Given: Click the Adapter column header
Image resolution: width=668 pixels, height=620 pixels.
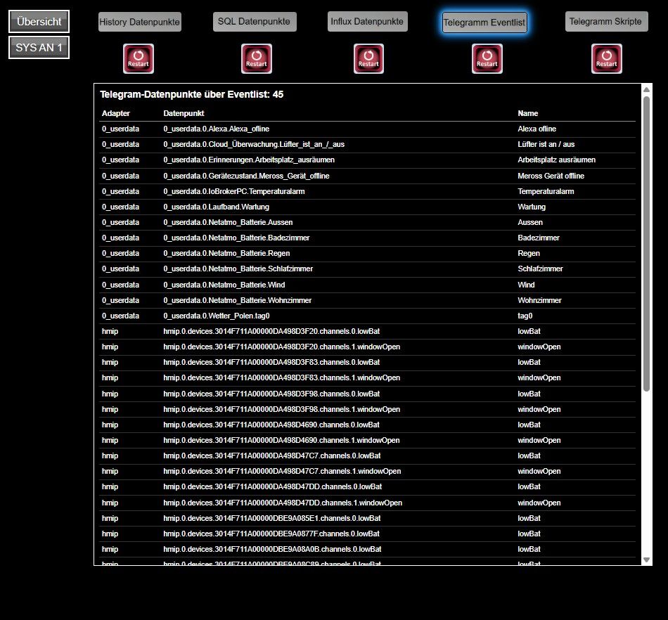Looking at the screenshot, I should pos(116,113).
